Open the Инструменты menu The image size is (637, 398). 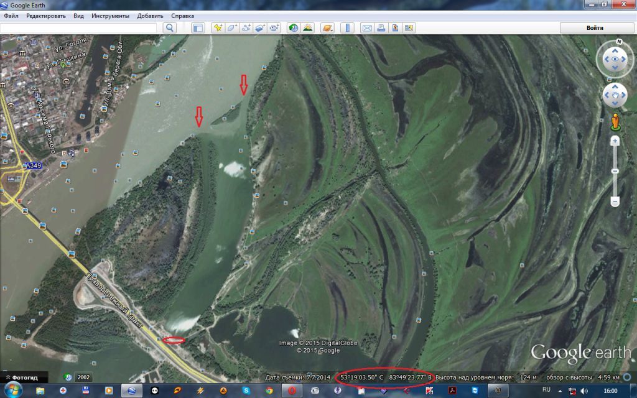(110, 16)
